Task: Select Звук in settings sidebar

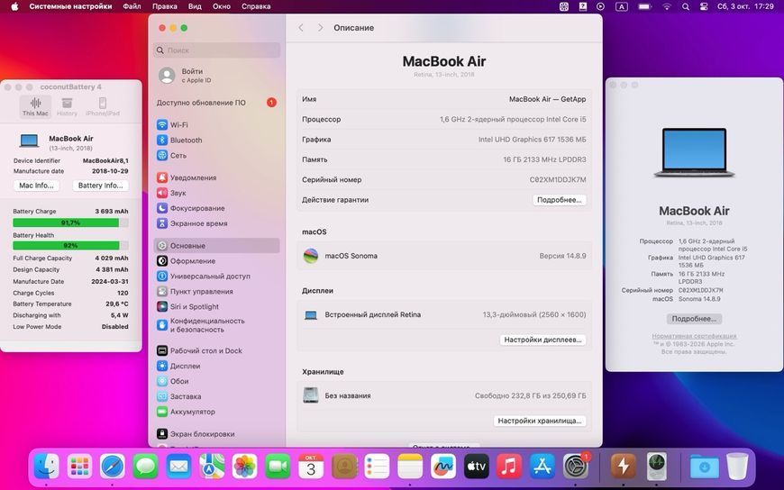Action: pyautogui.click(x=216, y=193)
